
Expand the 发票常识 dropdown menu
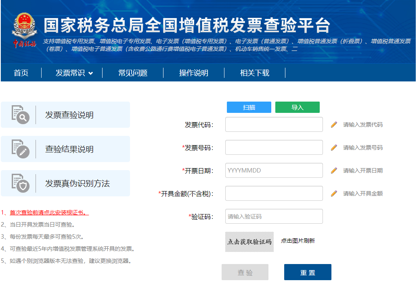[x=74, y=73]
